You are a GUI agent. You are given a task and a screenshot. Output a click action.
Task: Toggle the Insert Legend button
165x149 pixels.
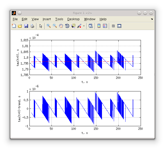(x=105, y=26)
